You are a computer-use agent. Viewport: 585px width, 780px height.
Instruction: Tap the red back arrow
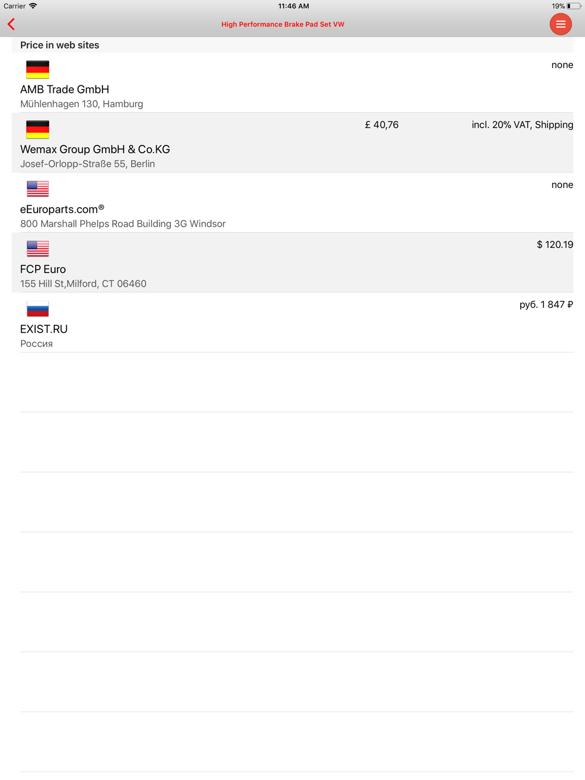11,25
